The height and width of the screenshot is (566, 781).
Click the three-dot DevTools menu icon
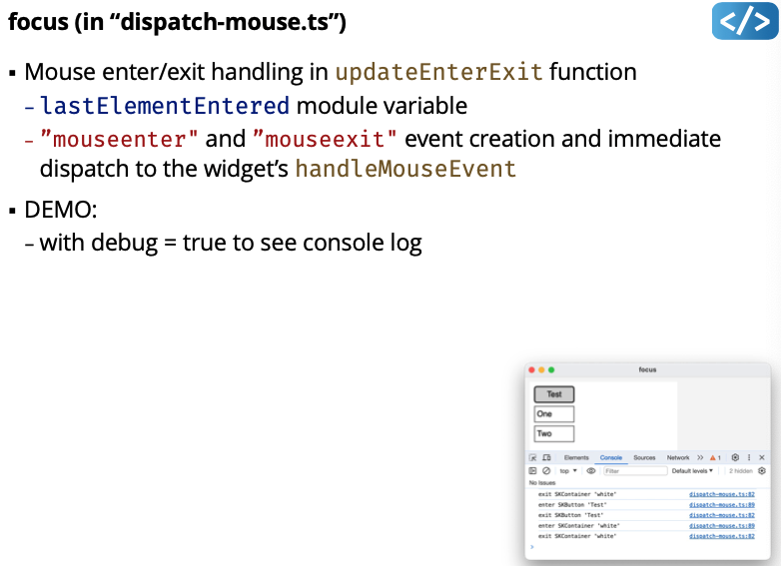point(749,457)
